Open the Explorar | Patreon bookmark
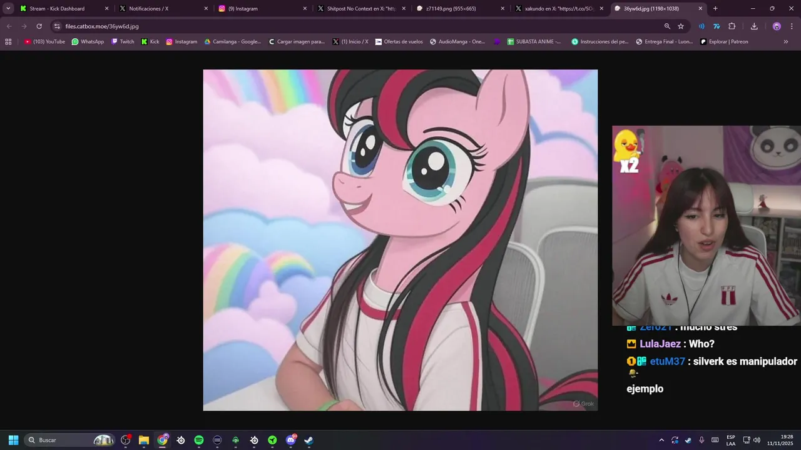The width and height of the screenshot is (801, 450). pyautogui.click(x=724, y=42)
